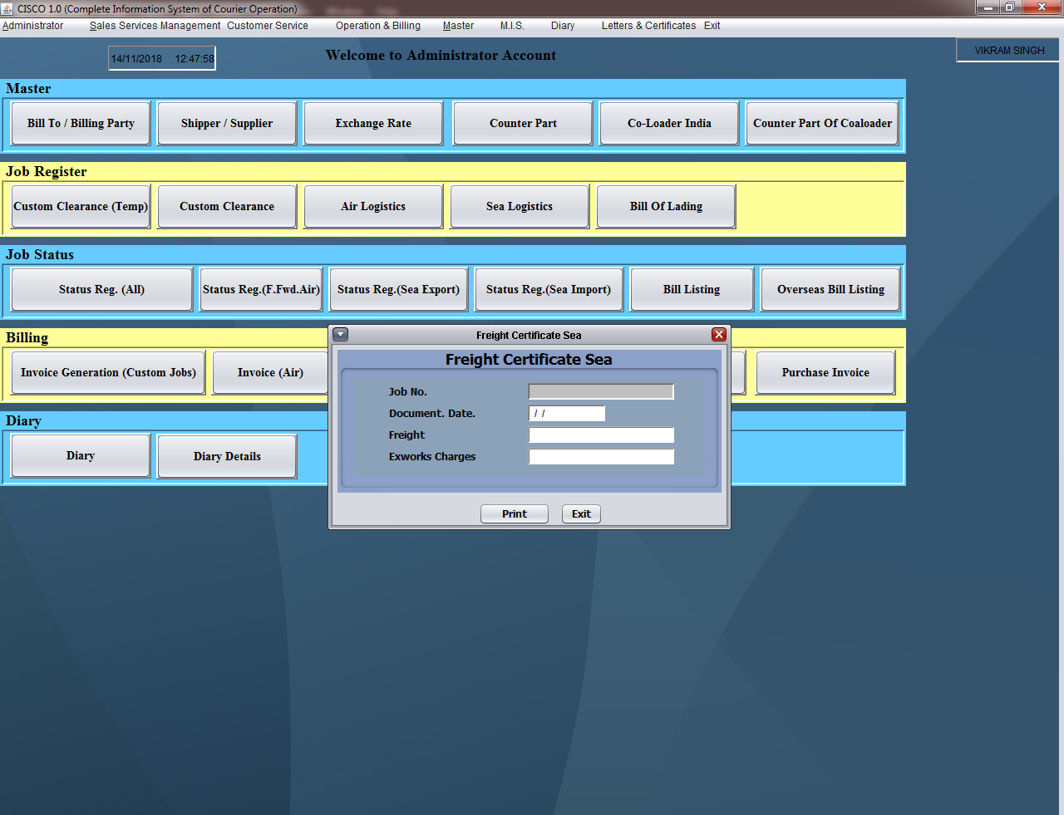Open Co-Loader India master
1064x815 pixels.
pos(669,123)
